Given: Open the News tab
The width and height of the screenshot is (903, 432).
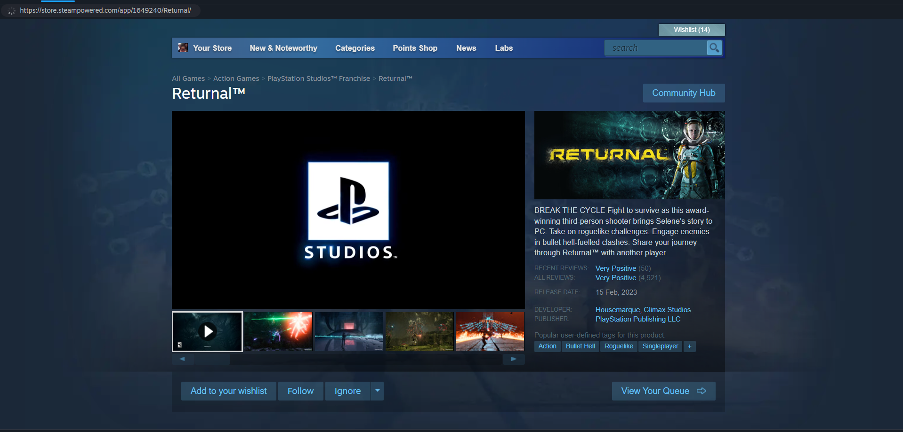Looking at the screenshot, I should [x=466, y=48].
